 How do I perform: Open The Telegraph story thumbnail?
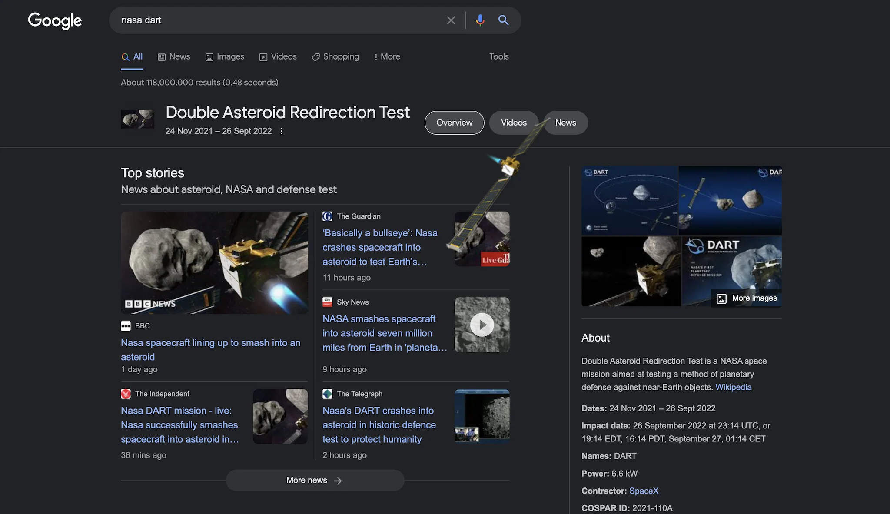tap(482, 416)
